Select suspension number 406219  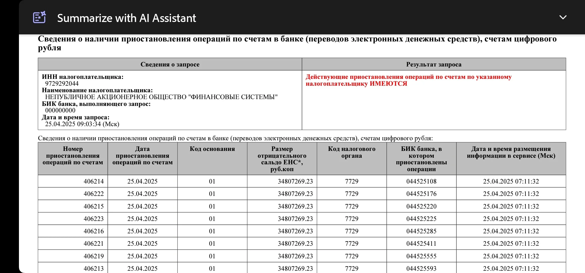[94, 256]
